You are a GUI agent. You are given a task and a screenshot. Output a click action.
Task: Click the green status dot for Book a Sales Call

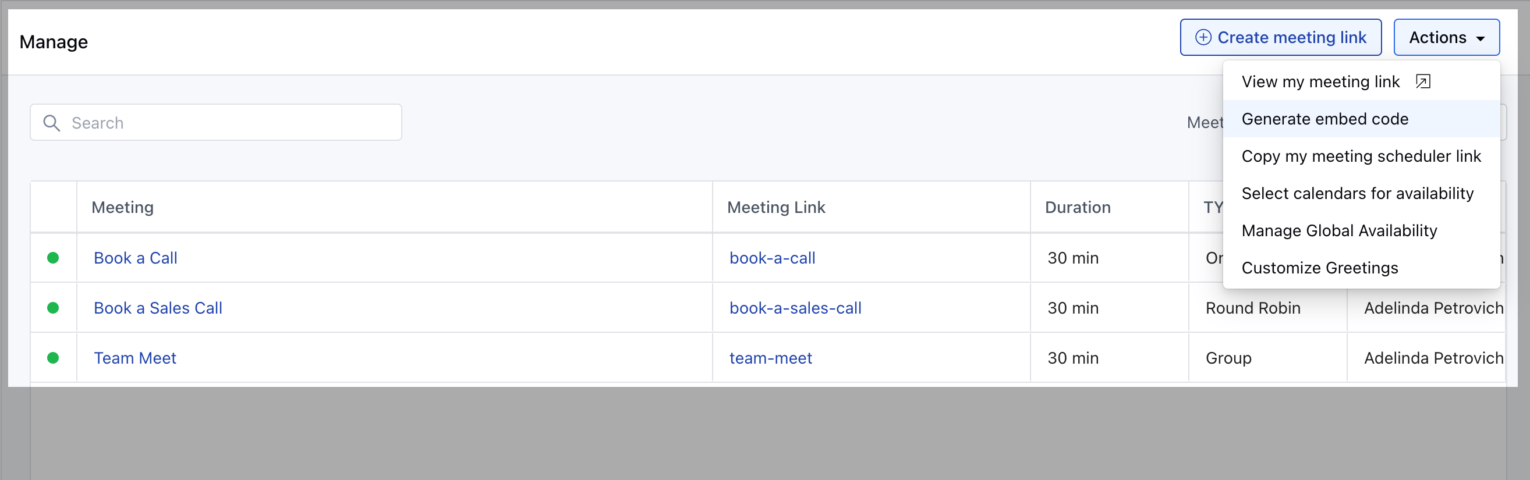tap(53, 307)
